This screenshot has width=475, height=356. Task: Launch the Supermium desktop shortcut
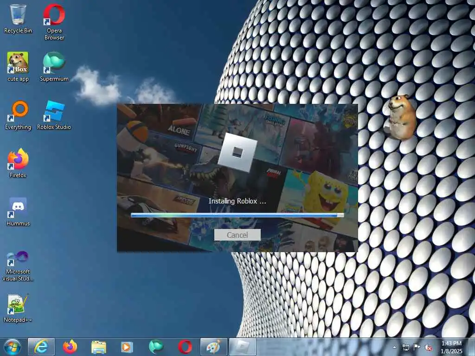54,67
